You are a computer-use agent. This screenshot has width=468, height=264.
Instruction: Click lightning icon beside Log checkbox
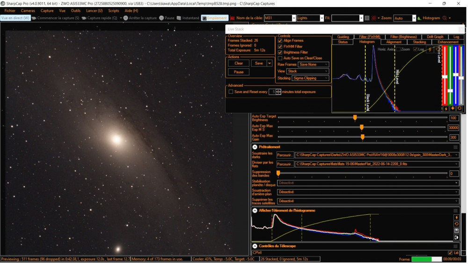pyautogui.click(x=430, y=49)
